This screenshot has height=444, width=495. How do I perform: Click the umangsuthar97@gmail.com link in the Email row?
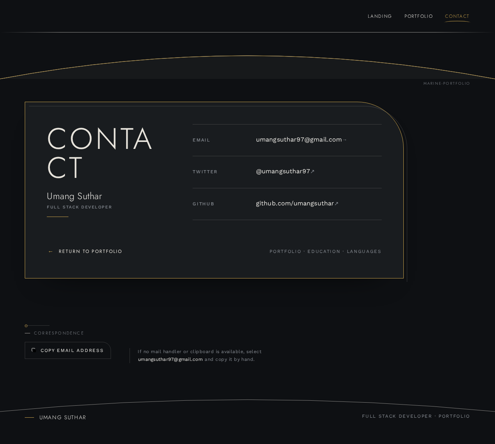point(299,140)
